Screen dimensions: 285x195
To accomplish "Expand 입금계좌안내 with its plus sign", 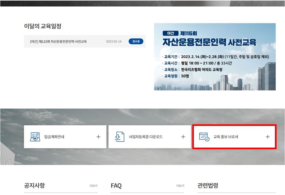I will (x=98, y=137).
